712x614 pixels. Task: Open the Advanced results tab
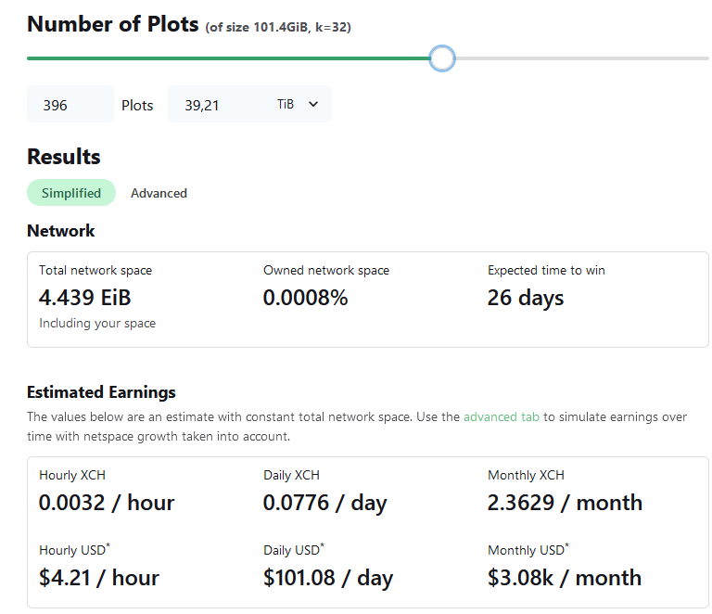[159, 193]
